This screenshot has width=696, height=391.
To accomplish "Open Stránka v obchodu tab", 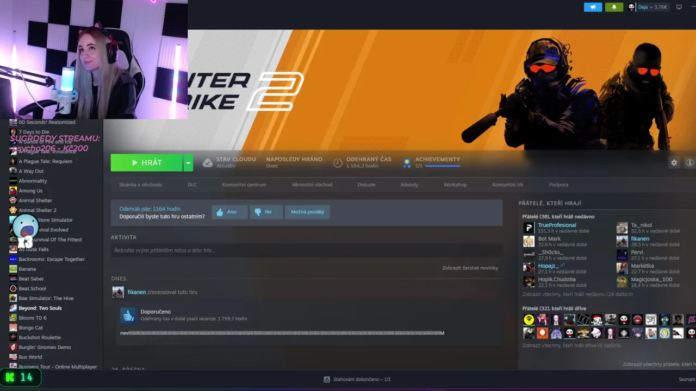I will pyautogui.click(x=140, y=185).
